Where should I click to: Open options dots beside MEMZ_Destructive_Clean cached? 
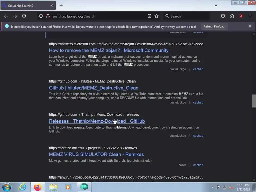coord(190,102)
